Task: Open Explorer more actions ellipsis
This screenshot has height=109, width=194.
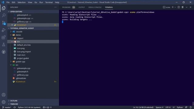Action: [x=55, y=7]
